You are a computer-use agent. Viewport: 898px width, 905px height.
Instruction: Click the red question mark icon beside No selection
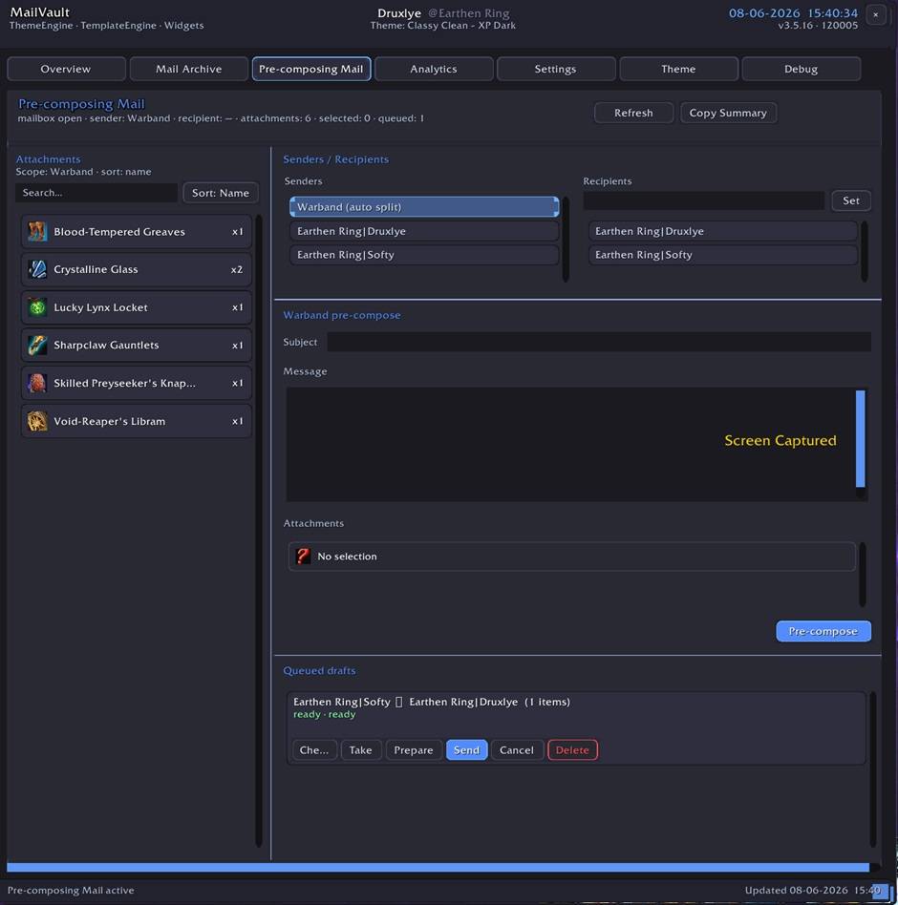click(303, 556)
